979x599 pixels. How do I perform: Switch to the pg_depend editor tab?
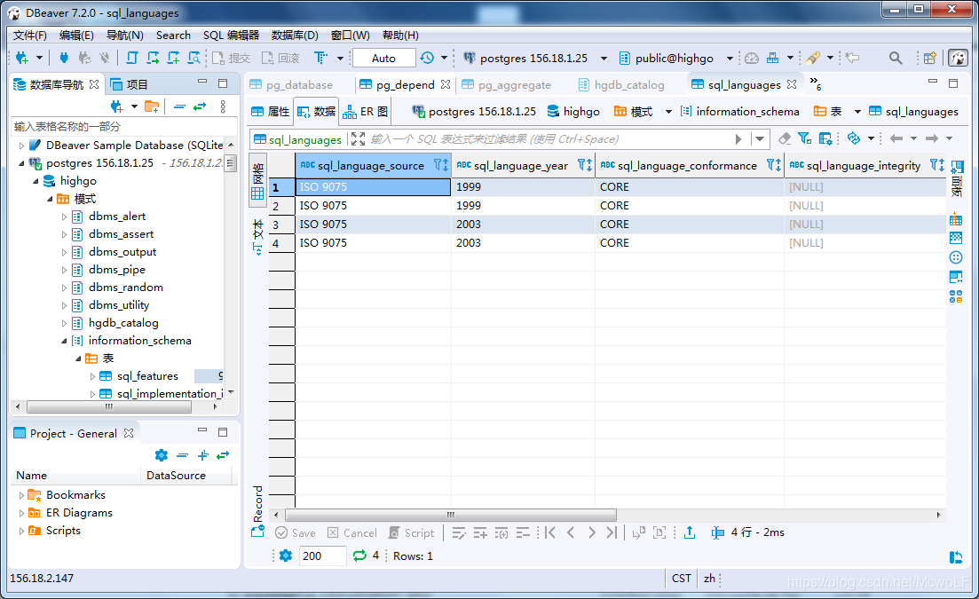coord(405,85)
